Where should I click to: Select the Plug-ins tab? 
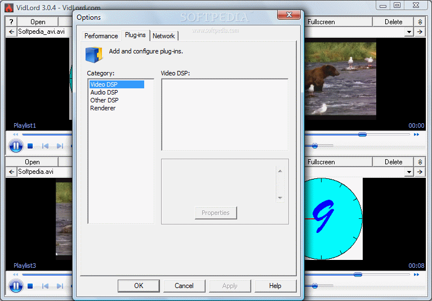[x=135, y=35]
